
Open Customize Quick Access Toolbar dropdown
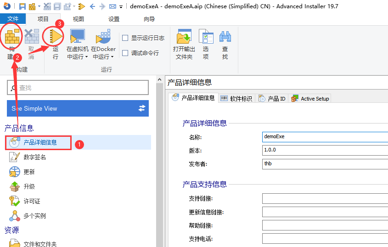(x=121, y=7)
